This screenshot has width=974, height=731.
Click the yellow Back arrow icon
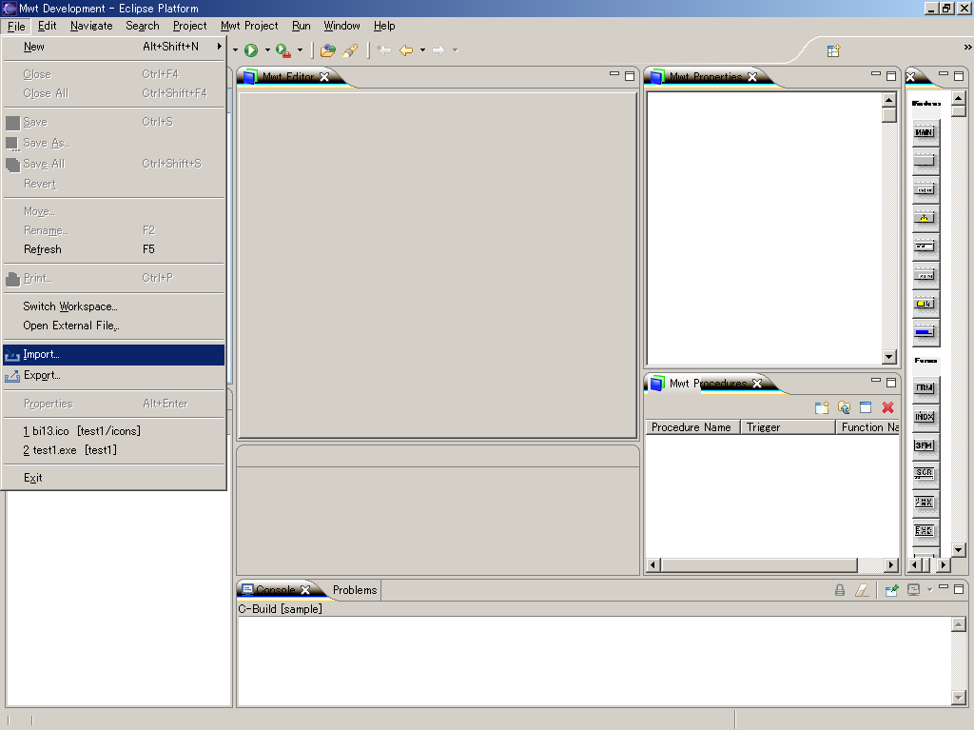click(x=406, y=50)
